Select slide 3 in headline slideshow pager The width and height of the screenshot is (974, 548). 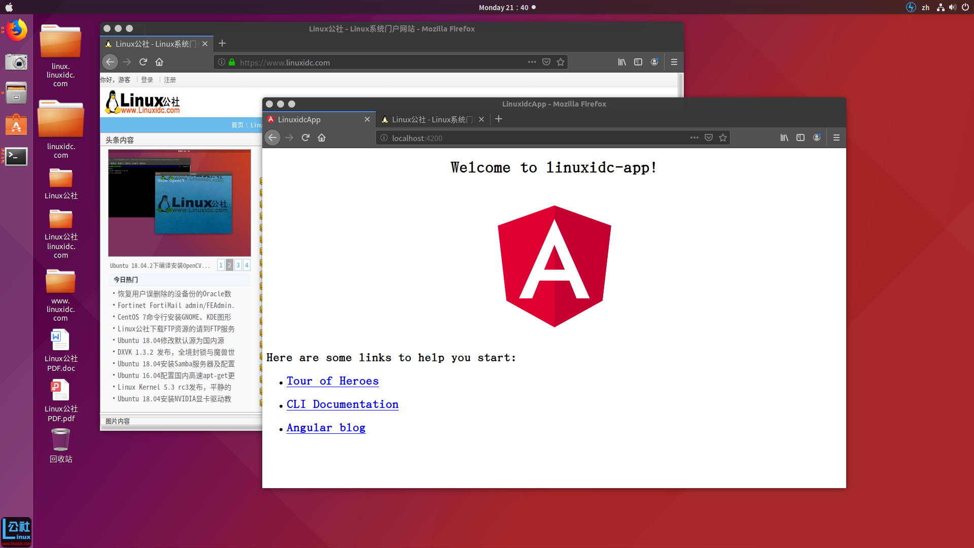pyautogui.click(x=238, y=265)
